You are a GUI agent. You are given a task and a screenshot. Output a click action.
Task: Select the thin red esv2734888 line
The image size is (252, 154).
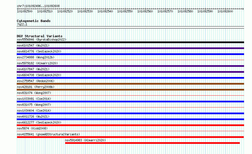[x=130, y=60]
